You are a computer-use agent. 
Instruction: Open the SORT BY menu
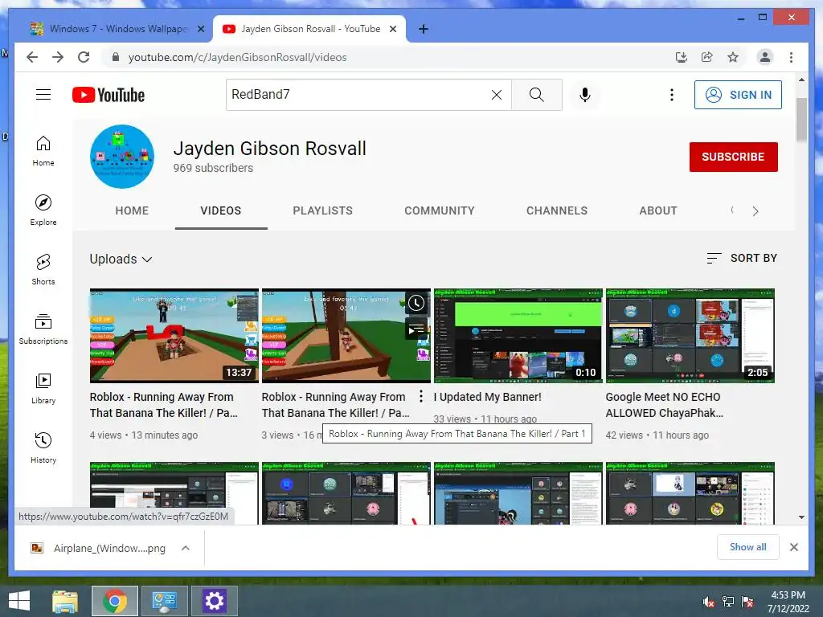point(742,258)
